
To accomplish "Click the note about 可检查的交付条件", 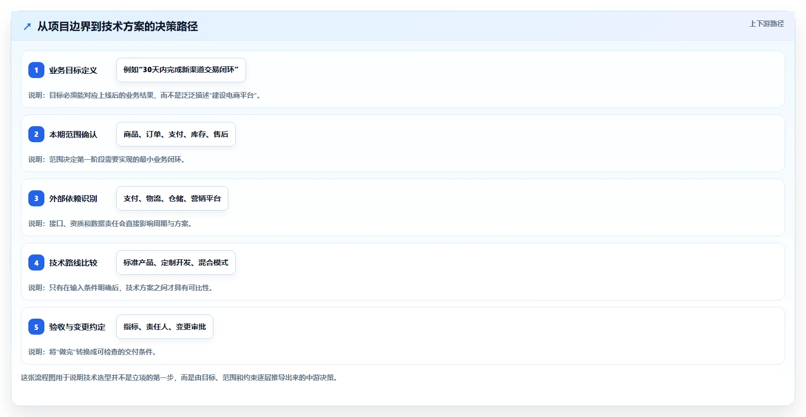I will click(x=92, y=352).
